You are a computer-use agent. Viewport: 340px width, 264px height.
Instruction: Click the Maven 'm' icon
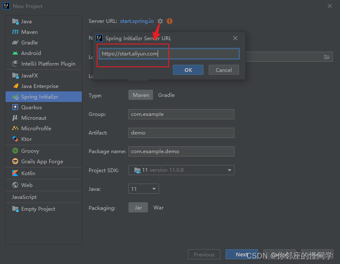(x=15, y=32)
